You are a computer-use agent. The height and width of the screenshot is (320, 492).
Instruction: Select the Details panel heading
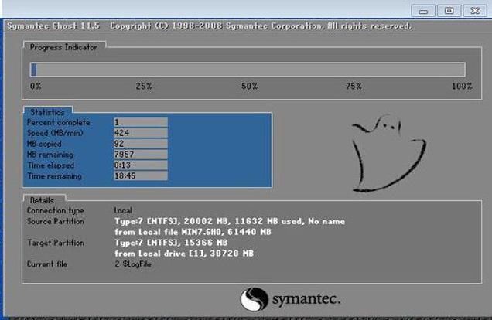pos(42,200)
